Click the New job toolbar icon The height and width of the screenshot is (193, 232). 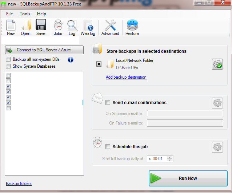coord(11,28)
